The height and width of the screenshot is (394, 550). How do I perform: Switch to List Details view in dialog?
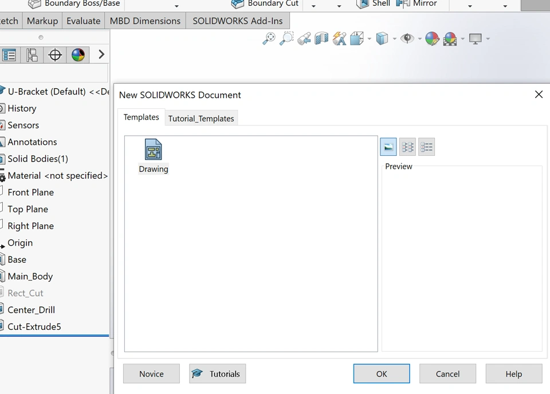tap(426, 147)
